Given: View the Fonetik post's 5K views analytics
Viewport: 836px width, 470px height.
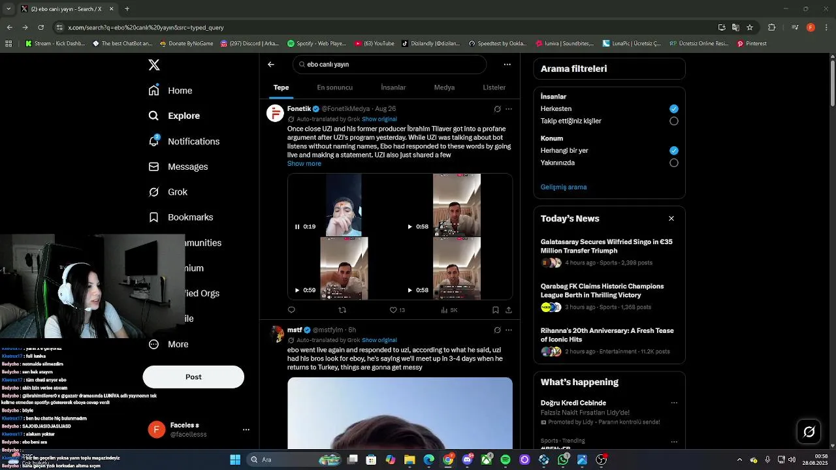Looking at the screenshot, I should 449,310.
